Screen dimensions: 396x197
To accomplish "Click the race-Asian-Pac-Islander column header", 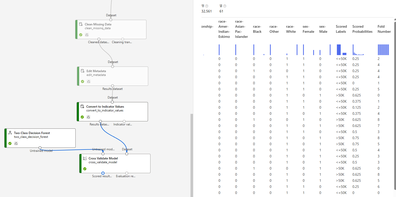I will pyautogui.click(x=241, y=29).
